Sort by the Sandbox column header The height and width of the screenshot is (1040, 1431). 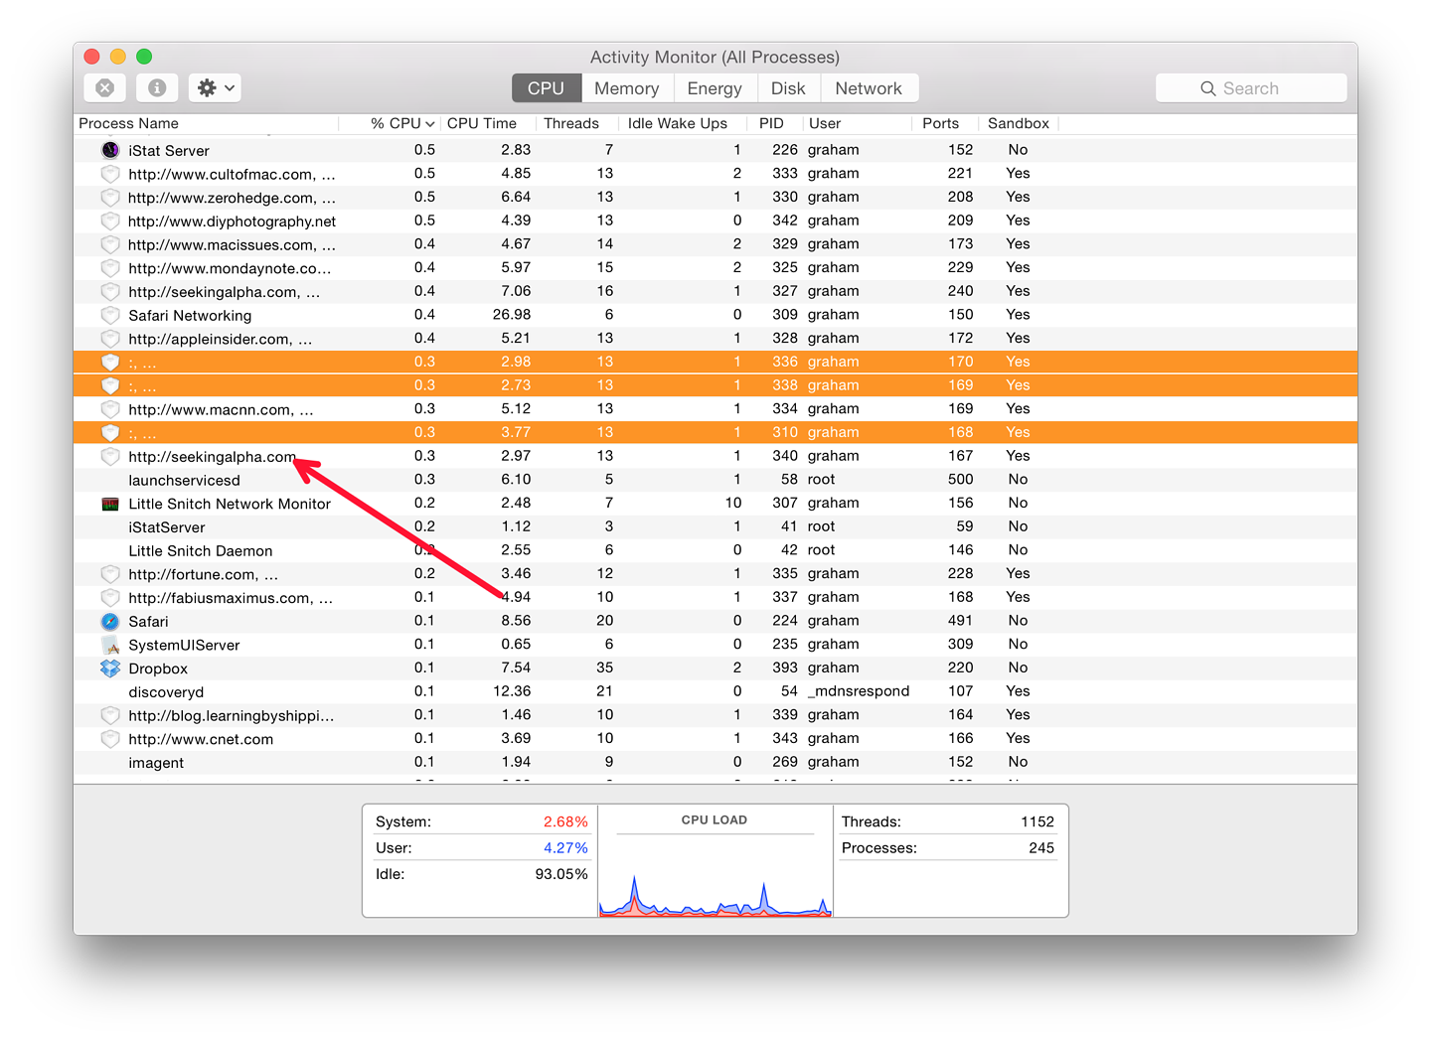coord(1019,123)
